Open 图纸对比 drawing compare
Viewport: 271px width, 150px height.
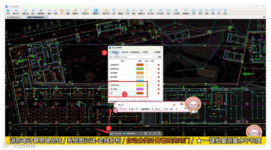pos(86,12)
